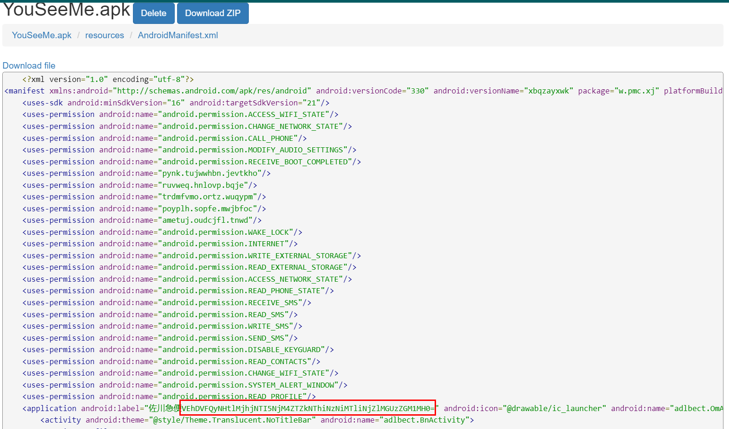Click the pynk.tujwwhbn.jevtkho permission line
729x429 pixels.
pos(147,174)
